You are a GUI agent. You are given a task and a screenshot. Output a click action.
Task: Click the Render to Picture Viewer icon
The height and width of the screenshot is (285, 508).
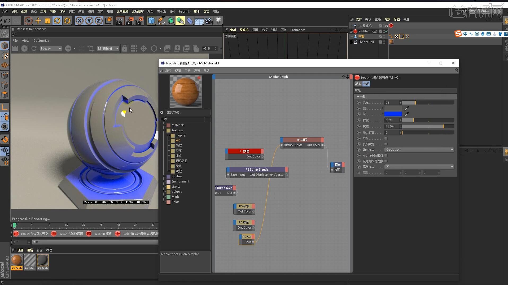point(130,21)
